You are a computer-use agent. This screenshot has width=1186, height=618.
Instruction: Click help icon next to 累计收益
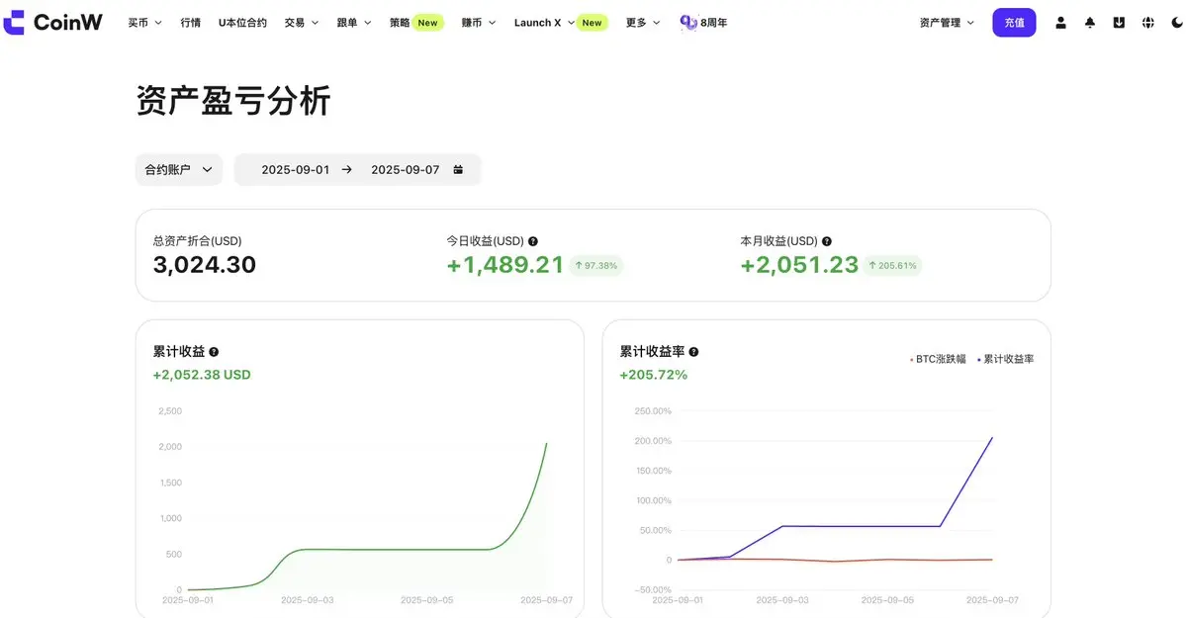[214, 352]
